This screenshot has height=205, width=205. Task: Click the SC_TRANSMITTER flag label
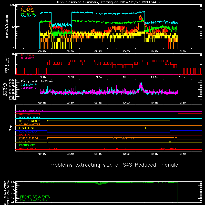(30, 125)
